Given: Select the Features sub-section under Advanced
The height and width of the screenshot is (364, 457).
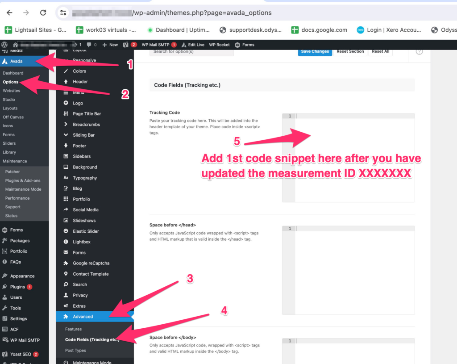Looking at the screenshot, I should point(74,329).
